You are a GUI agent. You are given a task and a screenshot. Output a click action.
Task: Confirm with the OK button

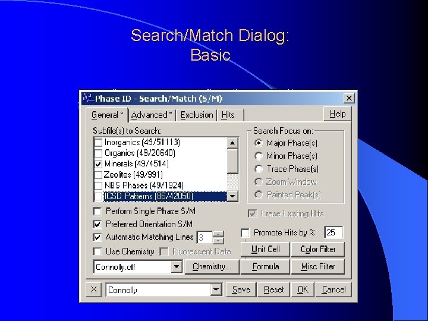tap(303, 289)
